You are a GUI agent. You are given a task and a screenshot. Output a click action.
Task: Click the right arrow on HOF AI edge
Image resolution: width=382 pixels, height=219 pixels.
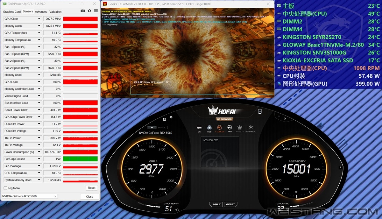click(340, 167)
